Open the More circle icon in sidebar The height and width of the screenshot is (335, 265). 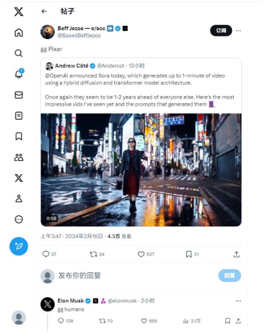pos(19,219)
